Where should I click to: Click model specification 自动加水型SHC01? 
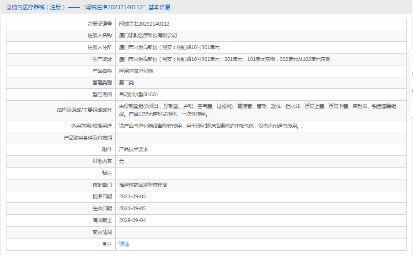pyautogui.click(x=139, y=94)
